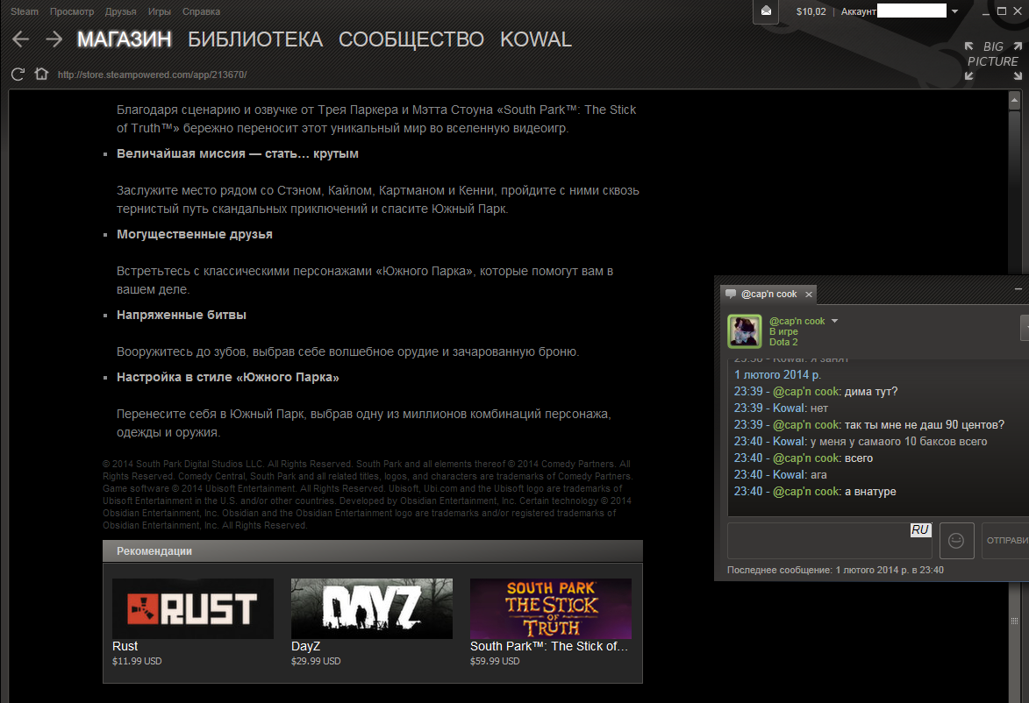Image resolution: width=1029 pixels, height=703 pixels.
Task: Reload the store page
Action: click(18, 75)
